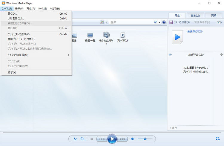Click the help question mark icon
The image size is (224, 146).
(x=164, y=22)
